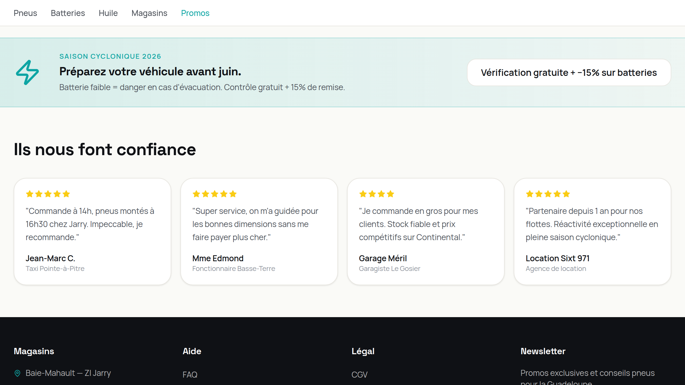Click the 'Commande à 14h' testimonial text

click(x=90, y=224)
